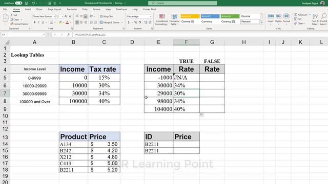Image resolution: width=328 pixels, height=184 pixels.
Task: Toggle the AutoSave switch
Action: pos(18,3)
